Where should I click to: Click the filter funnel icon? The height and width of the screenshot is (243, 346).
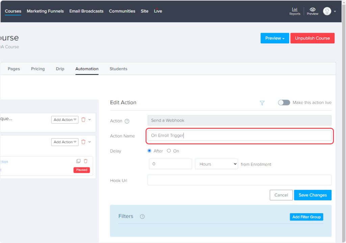click(262, 103)
